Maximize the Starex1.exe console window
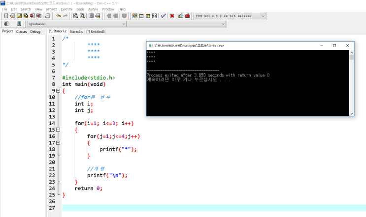 pyautogui.click(x=334, y=46)
